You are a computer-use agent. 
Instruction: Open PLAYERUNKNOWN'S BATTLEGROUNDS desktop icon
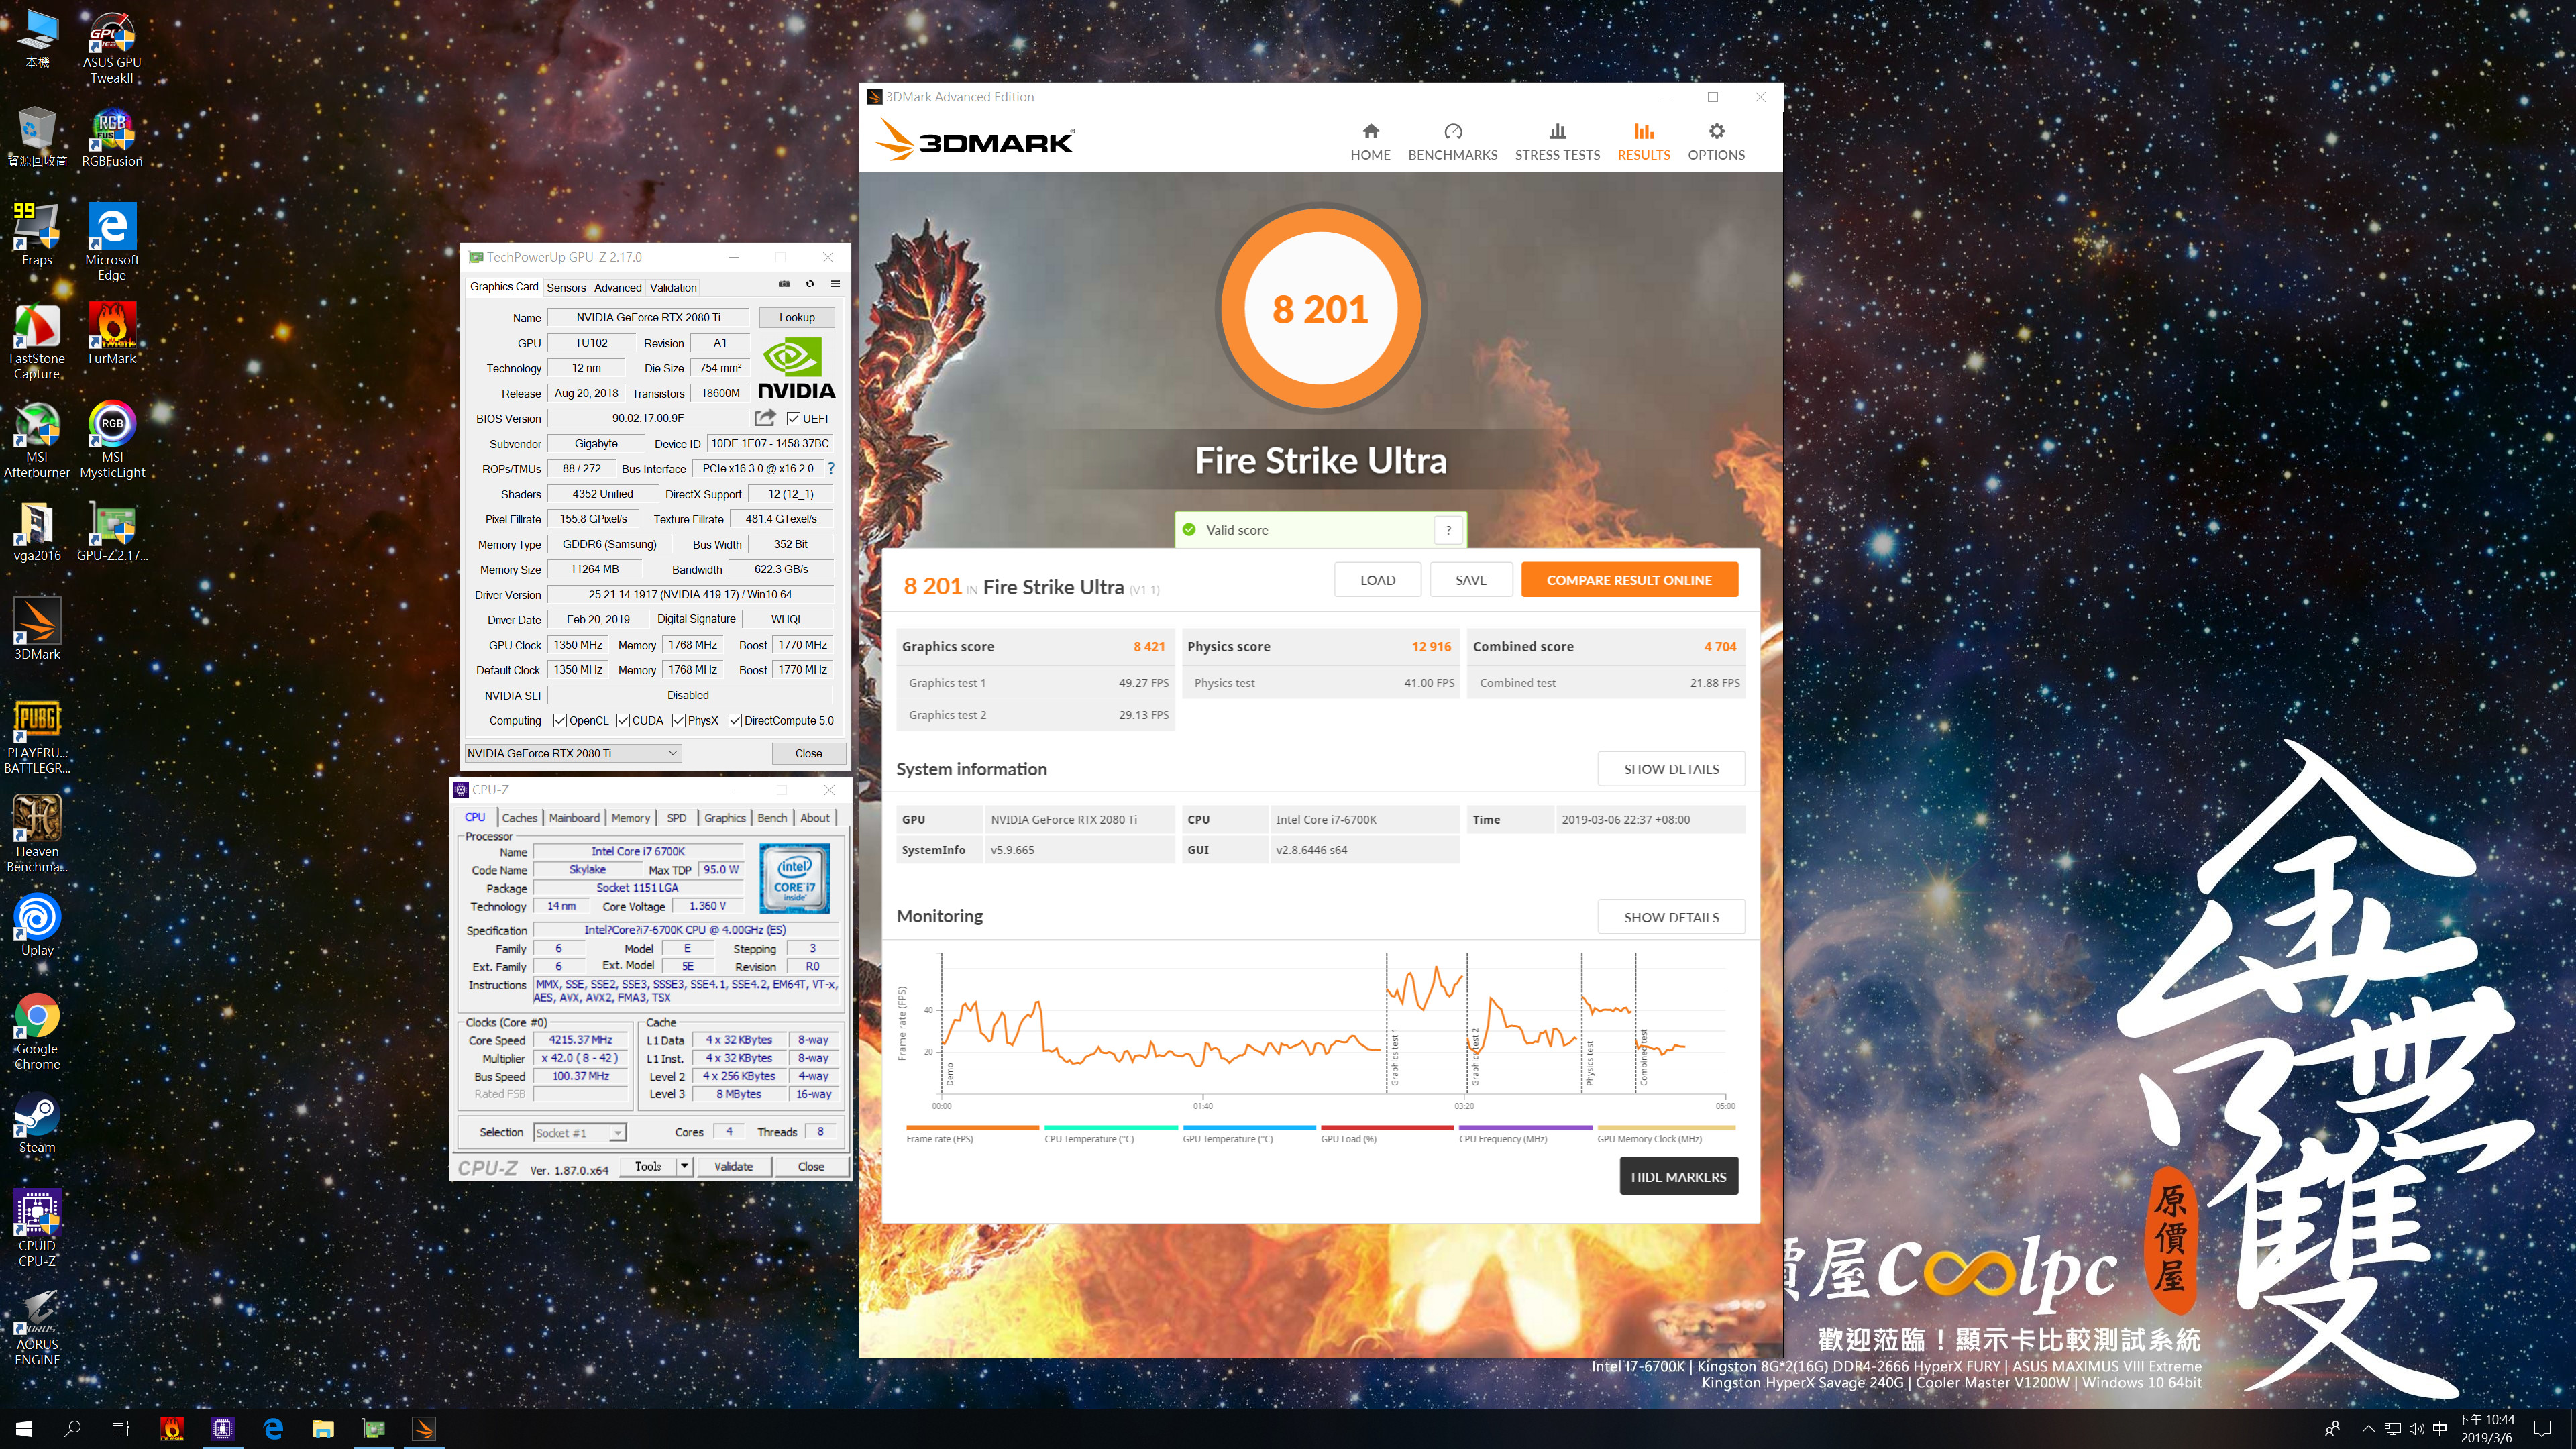[37, 737]
